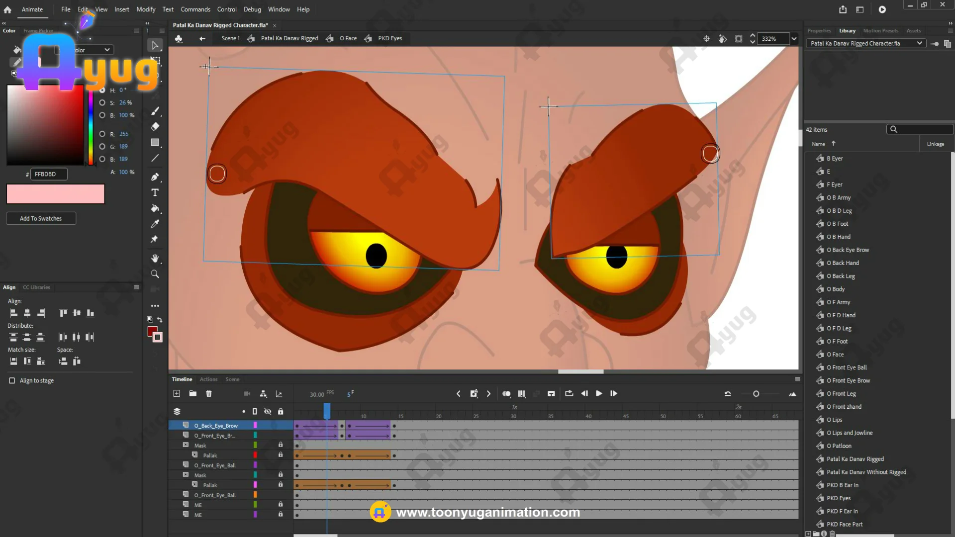Viewport: 955px width, 537px height.
Task: Click the delete layer trash icon
Action: (209, 393)
